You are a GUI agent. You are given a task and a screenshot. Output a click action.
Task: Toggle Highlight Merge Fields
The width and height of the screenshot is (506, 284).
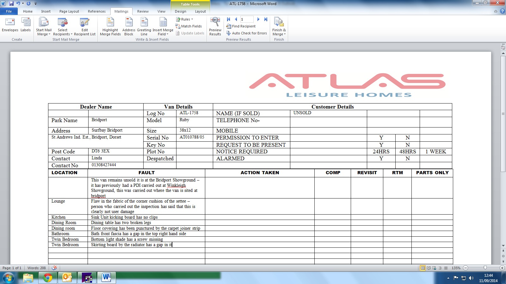[x=110, y=27]
